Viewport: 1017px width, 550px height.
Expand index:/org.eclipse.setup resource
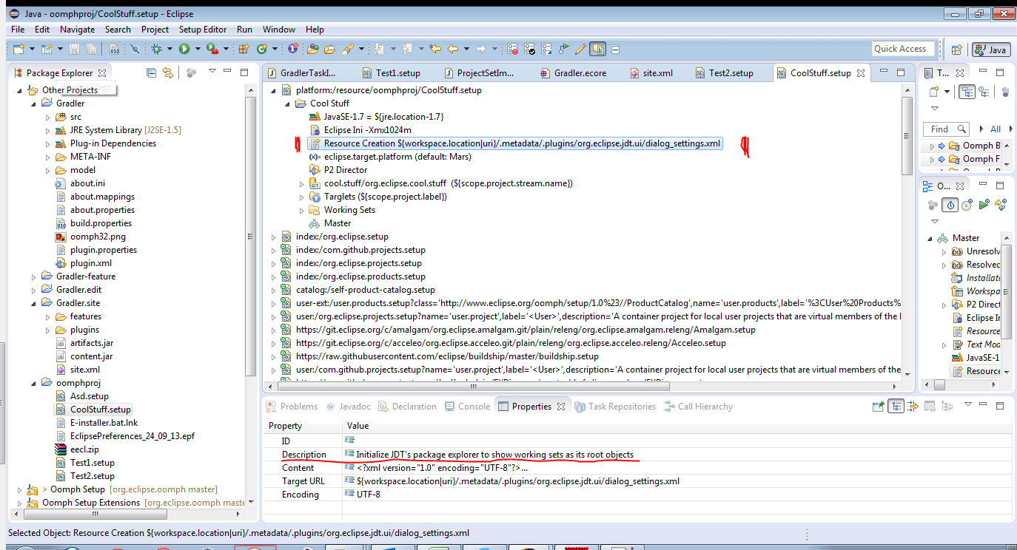pos(273,237)
